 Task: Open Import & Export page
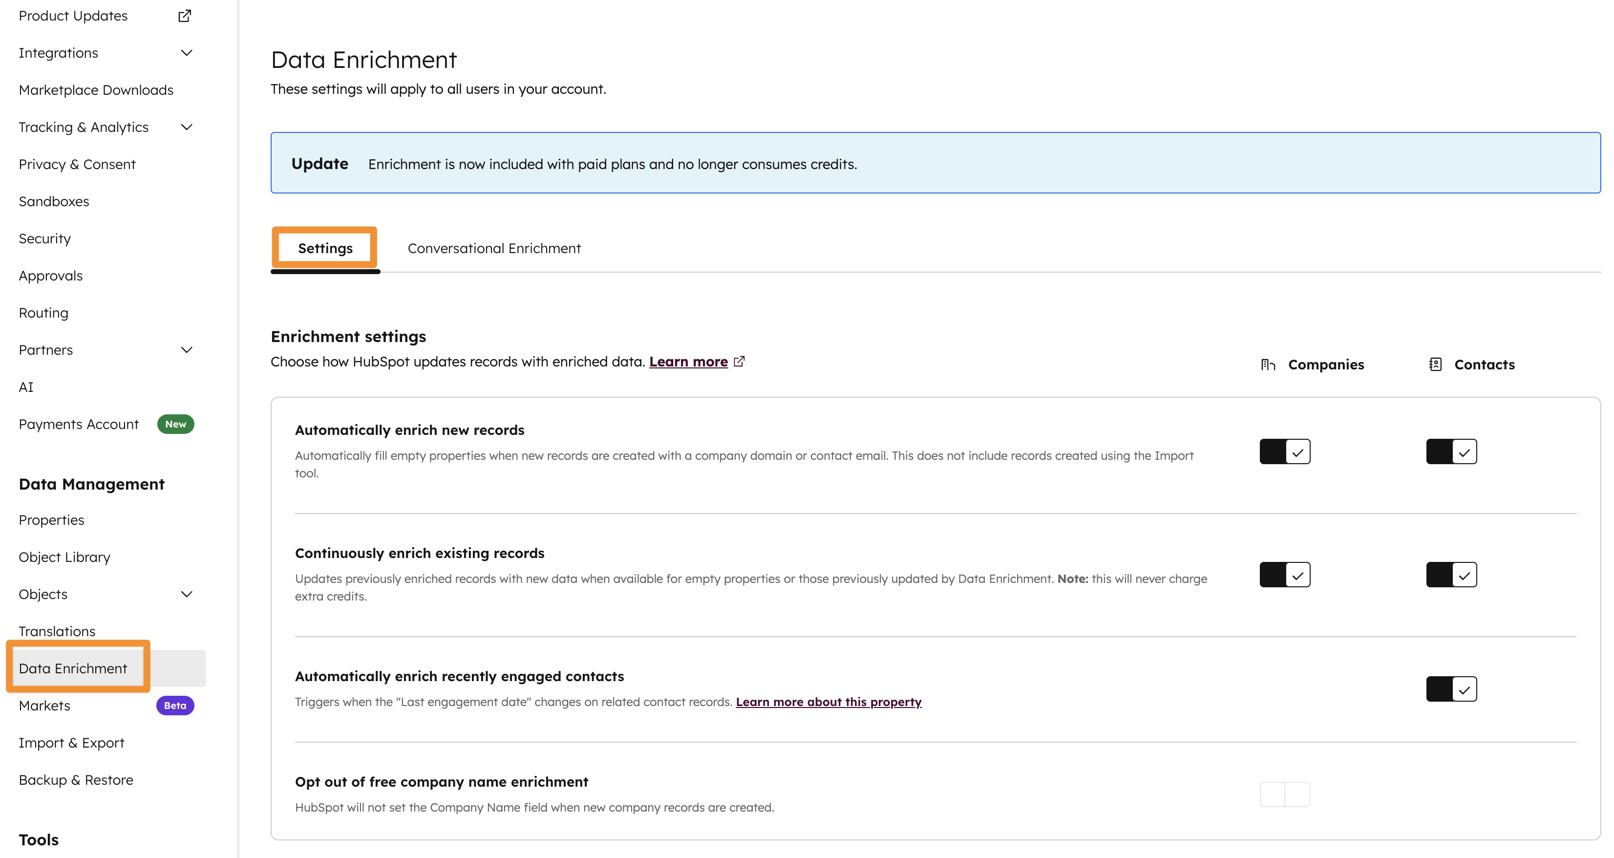[x=71, y=743]
